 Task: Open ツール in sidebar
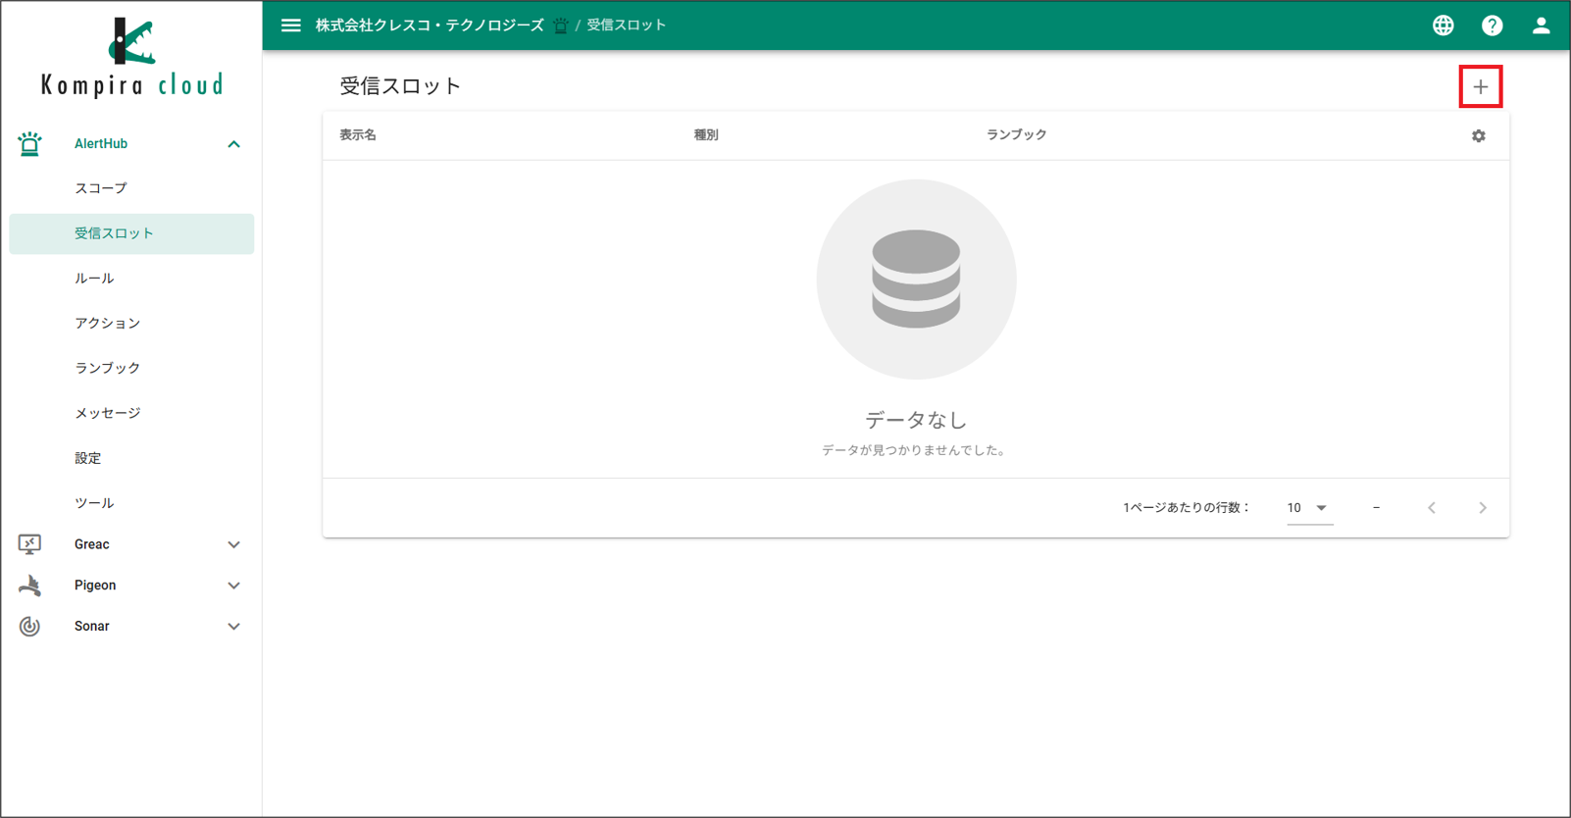[x=131, y=503]
